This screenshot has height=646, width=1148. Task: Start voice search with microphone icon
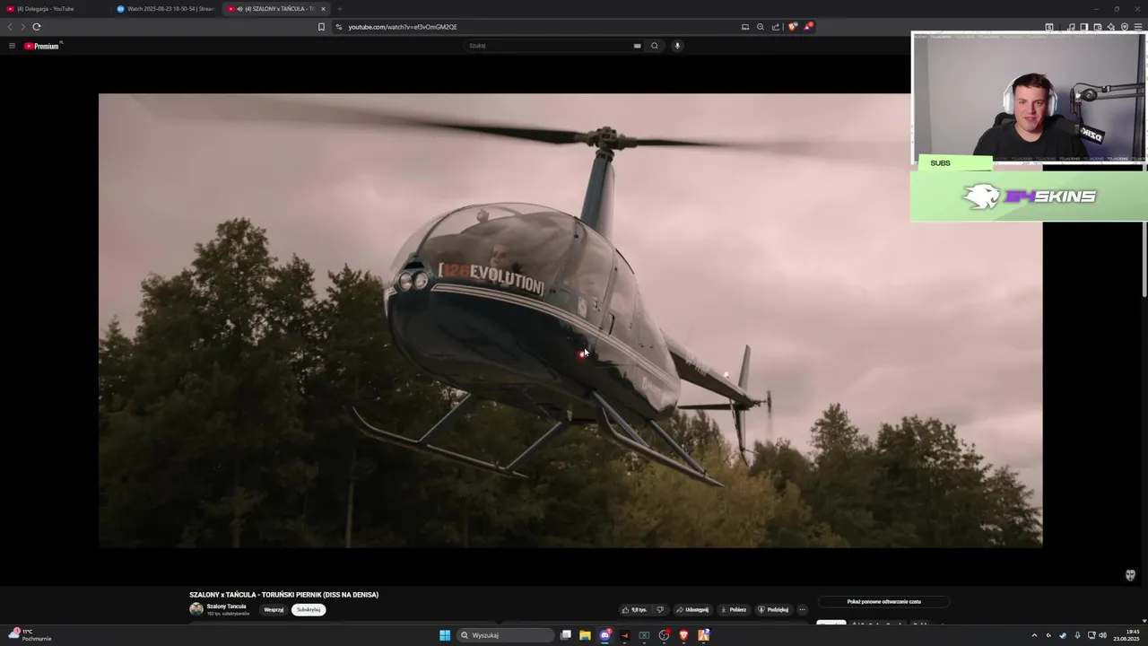point(677,46)
